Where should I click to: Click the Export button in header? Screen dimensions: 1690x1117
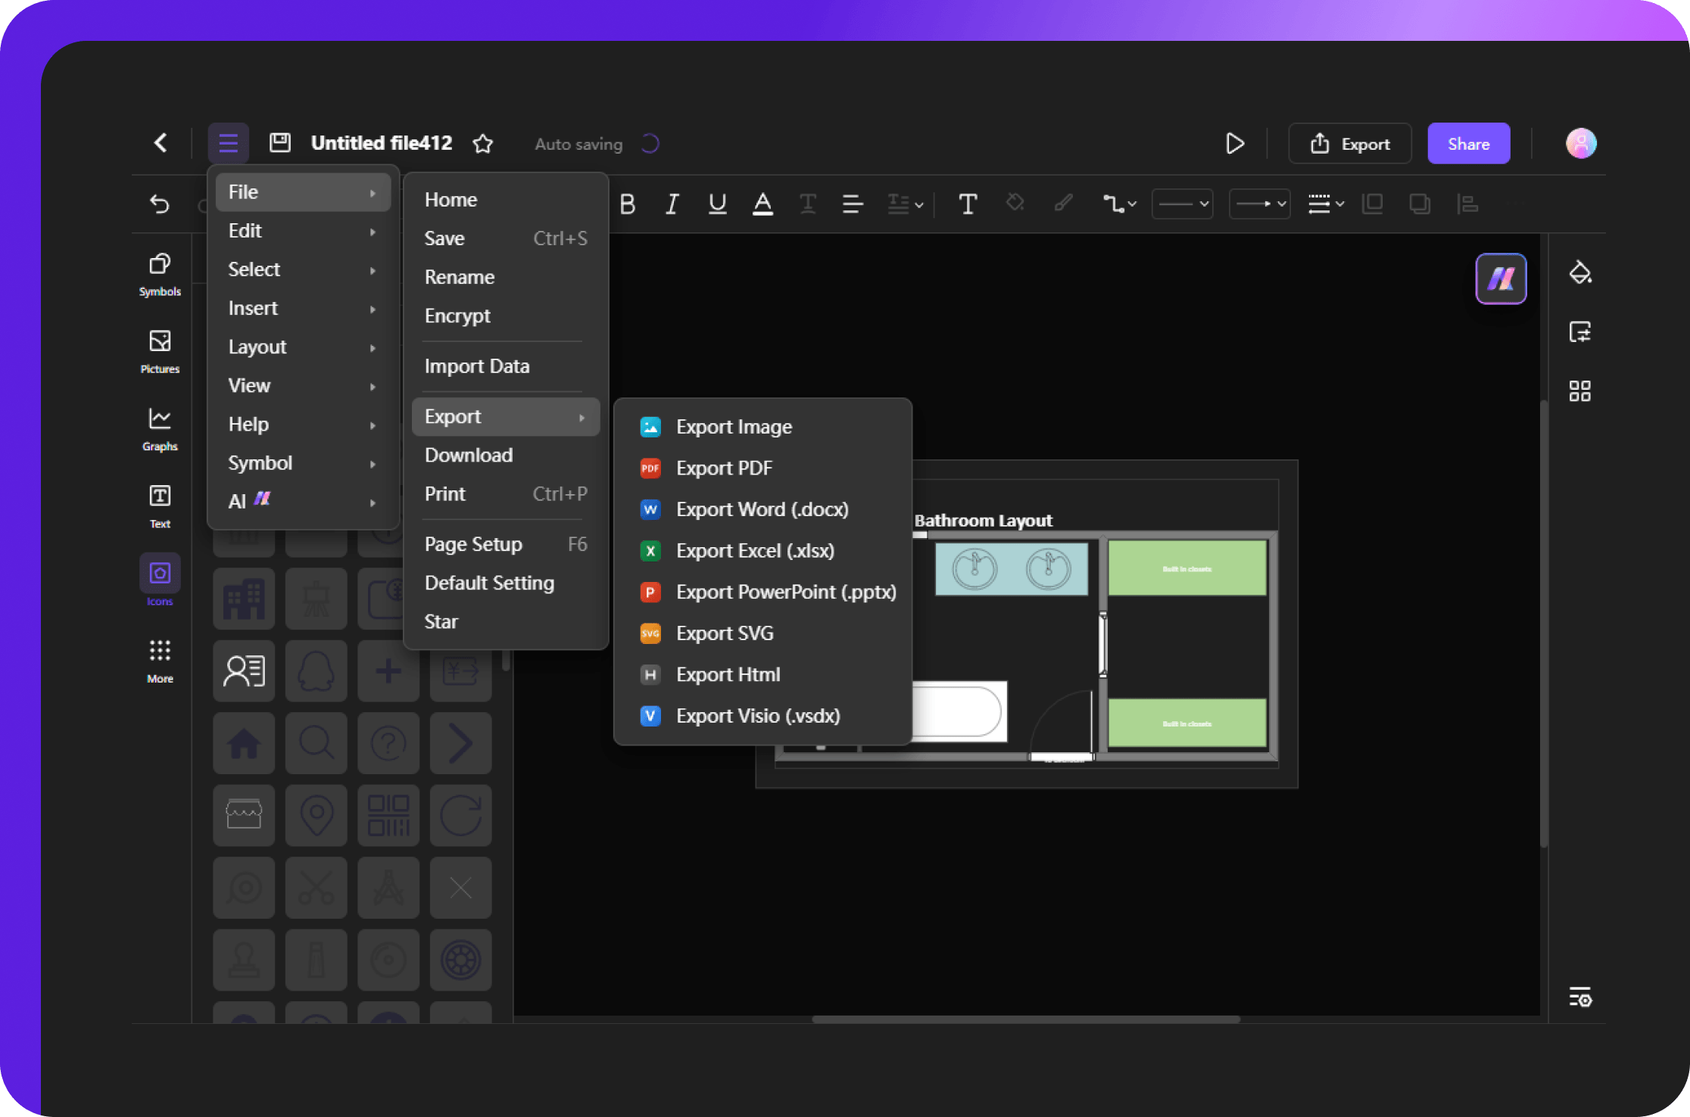[1350, 143]
